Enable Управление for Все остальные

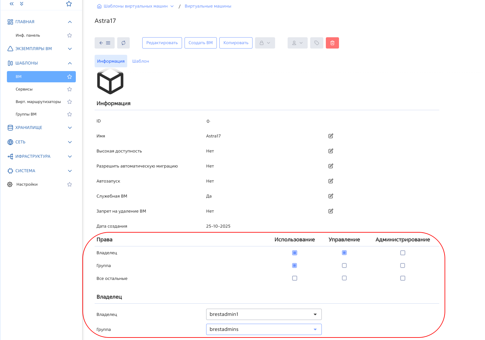[344, 278]
